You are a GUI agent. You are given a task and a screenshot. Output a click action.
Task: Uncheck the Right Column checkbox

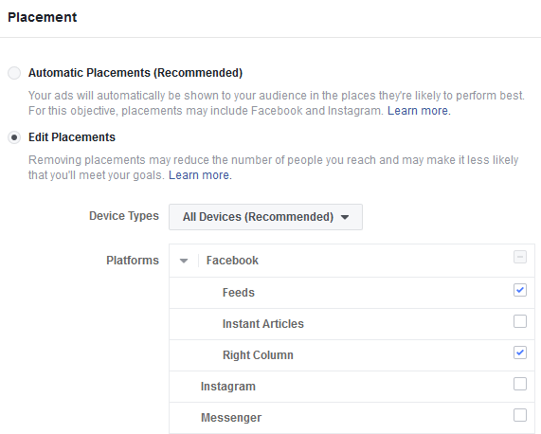520,353
